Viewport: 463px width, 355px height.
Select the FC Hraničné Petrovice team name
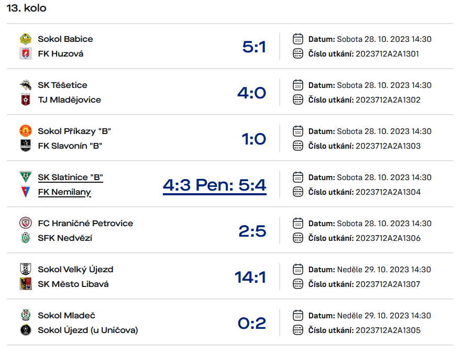point(85,224)
